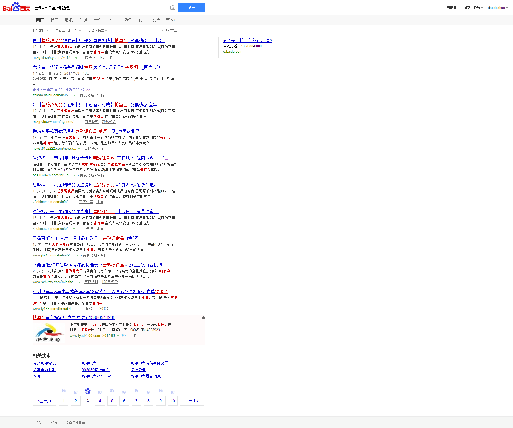Click the search query input field
The image size is (513, 428).
coord(101,8)
